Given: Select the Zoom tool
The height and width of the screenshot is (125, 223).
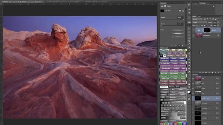Looking at the screenshot, I should [x=189, y=87].
